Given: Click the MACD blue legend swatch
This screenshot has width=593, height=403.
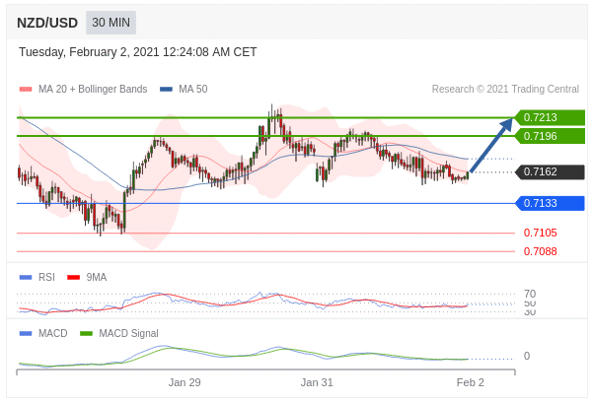Looking at the screenshot, I should (x=26, y=333).
